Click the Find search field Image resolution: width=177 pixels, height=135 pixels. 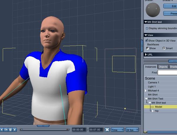click(167, 73)
